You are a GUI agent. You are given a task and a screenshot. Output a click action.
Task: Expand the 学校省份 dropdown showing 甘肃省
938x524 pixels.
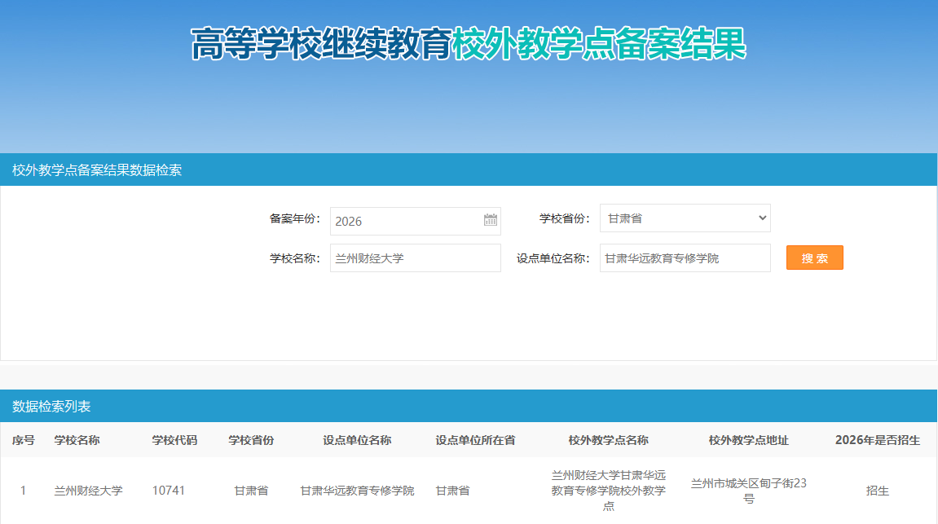[x=685, y=218]
